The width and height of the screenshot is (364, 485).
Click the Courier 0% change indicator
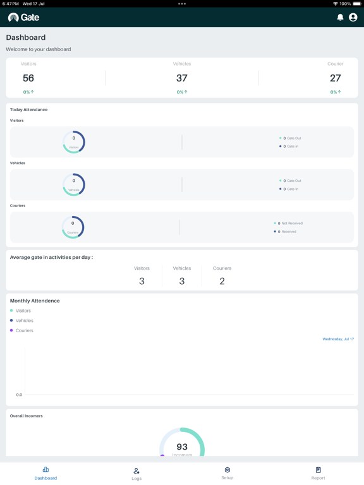tap(336, 92)
